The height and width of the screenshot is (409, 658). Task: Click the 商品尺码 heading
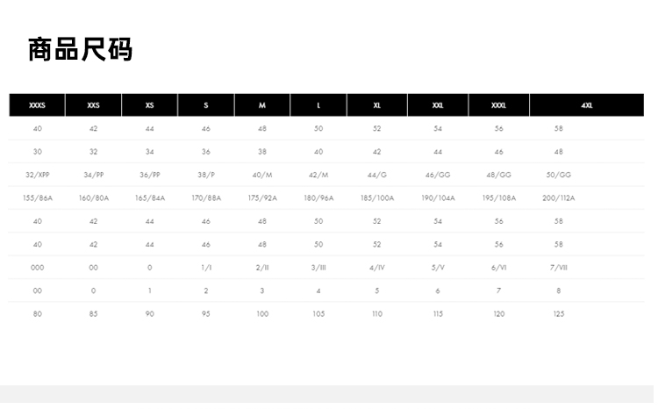(80, 49)
